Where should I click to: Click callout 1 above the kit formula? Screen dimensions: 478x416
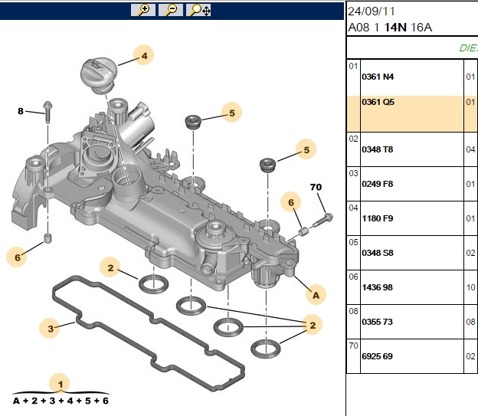click(60, 384)
